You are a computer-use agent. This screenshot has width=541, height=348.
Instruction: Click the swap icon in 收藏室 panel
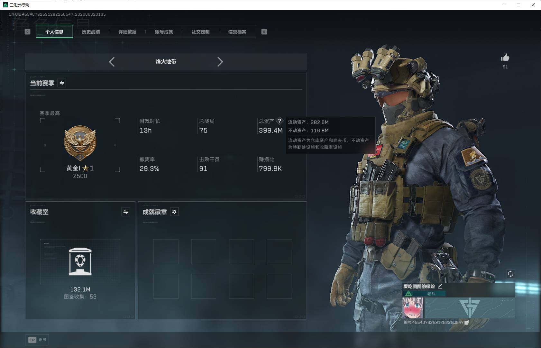pyautogui.click(x=126, y=212)
